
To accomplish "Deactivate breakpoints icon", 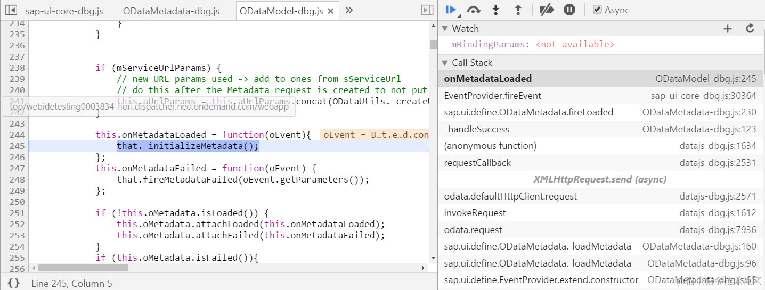I will click(547, 10).
